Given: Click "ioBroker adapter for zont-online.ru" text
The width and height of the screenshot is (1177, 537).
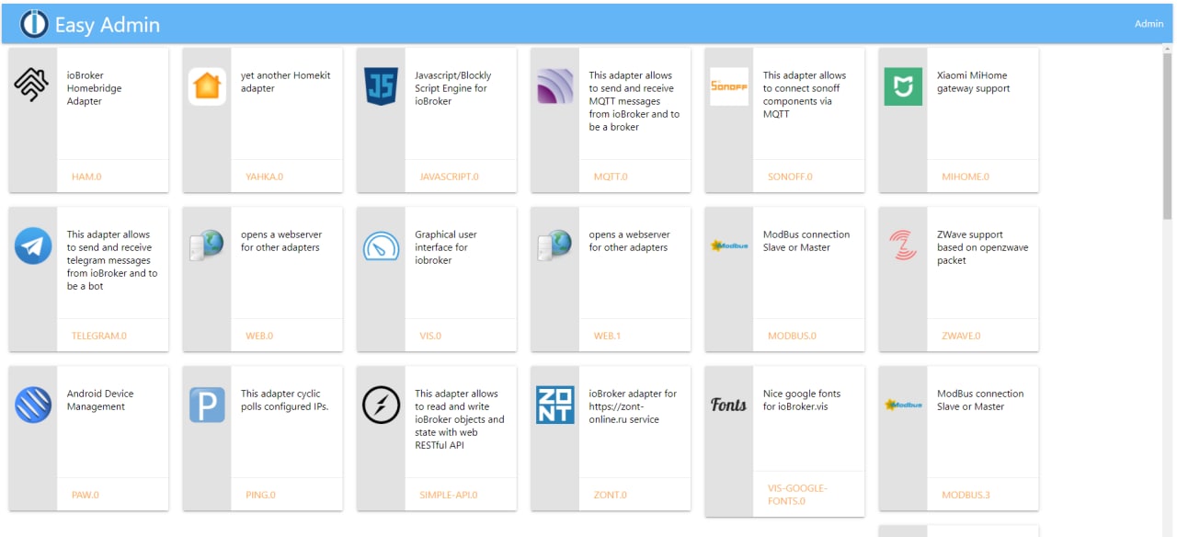Looking at the screenshot, I should (633, 406).
